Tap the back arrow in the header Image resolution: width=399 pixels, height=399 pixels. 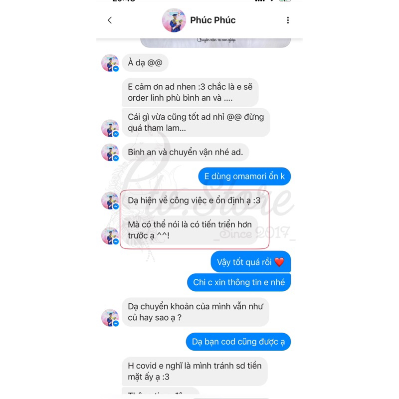[x=110, y=20]
